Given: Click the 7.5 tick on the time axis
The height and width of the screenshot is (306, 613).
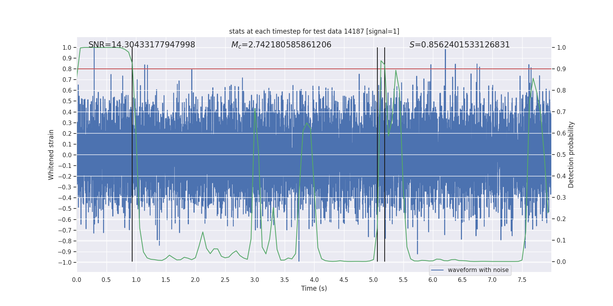Looking at the screenshot, I should coord(522,280).
